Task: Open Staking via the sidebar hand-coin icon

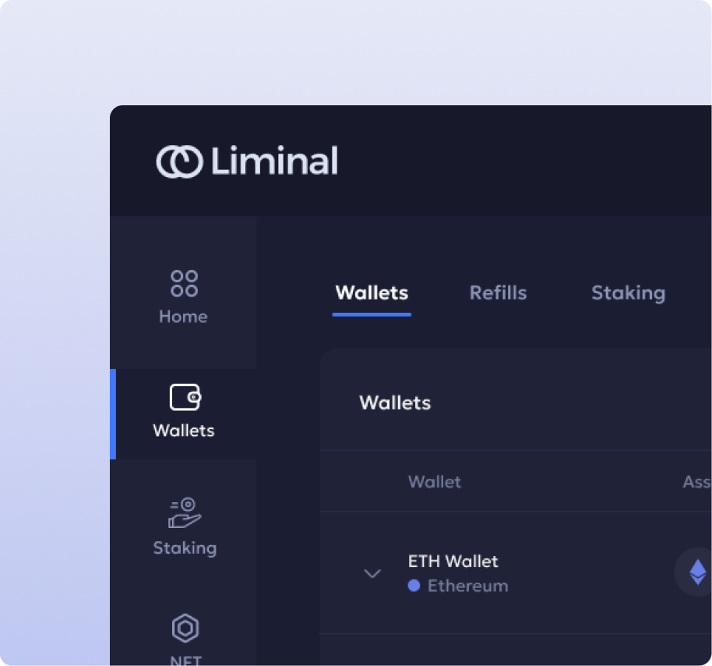Action: [185, 513]
